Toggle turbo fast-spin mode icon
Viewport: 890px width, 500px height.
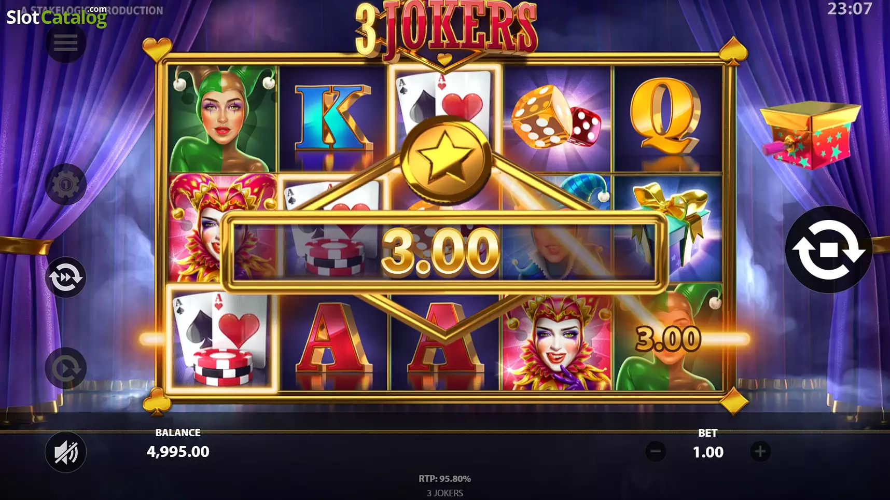65,277
